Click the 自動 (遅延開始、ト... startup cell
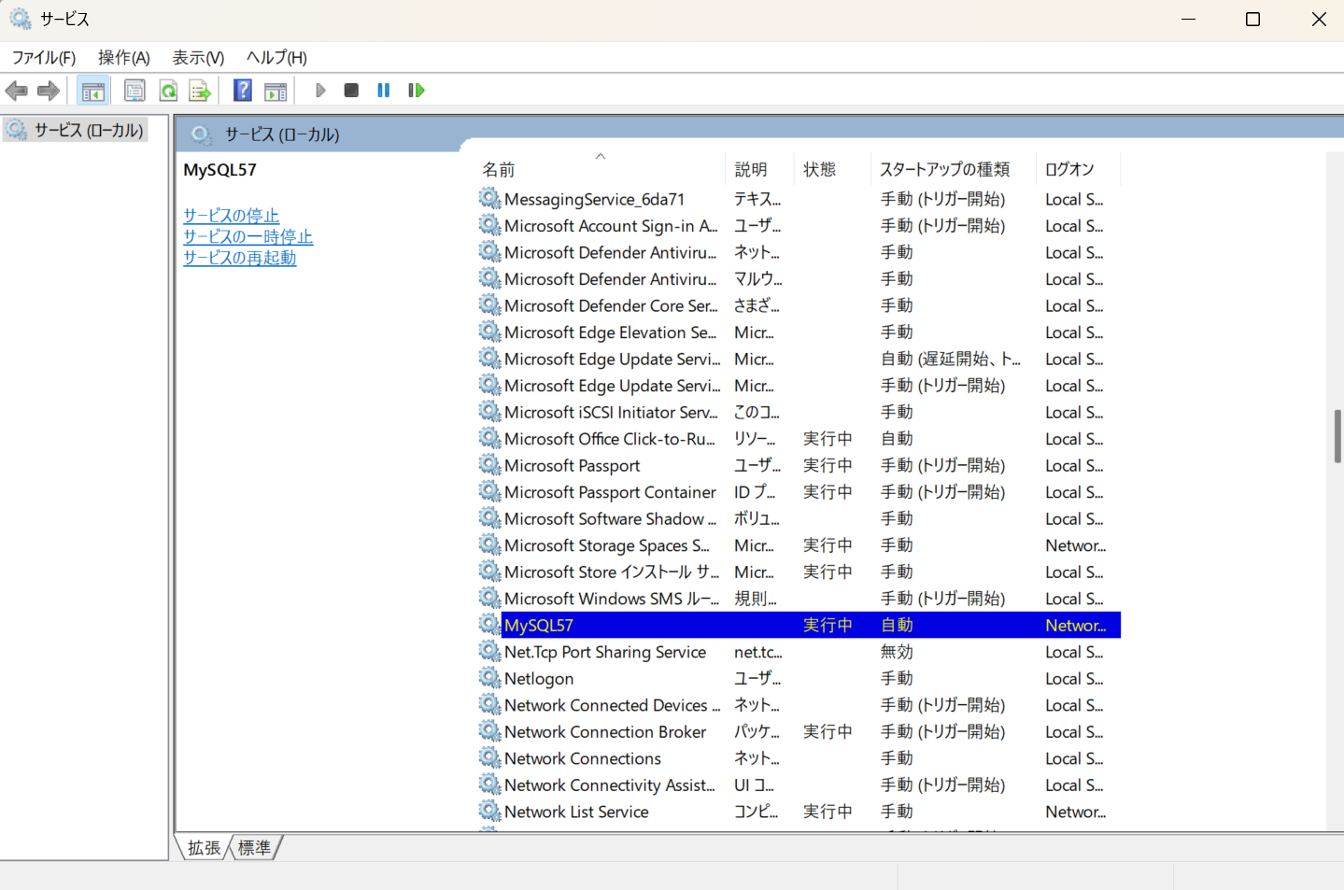The height and width of the screenshot is (890, 1344). point(951,359)
